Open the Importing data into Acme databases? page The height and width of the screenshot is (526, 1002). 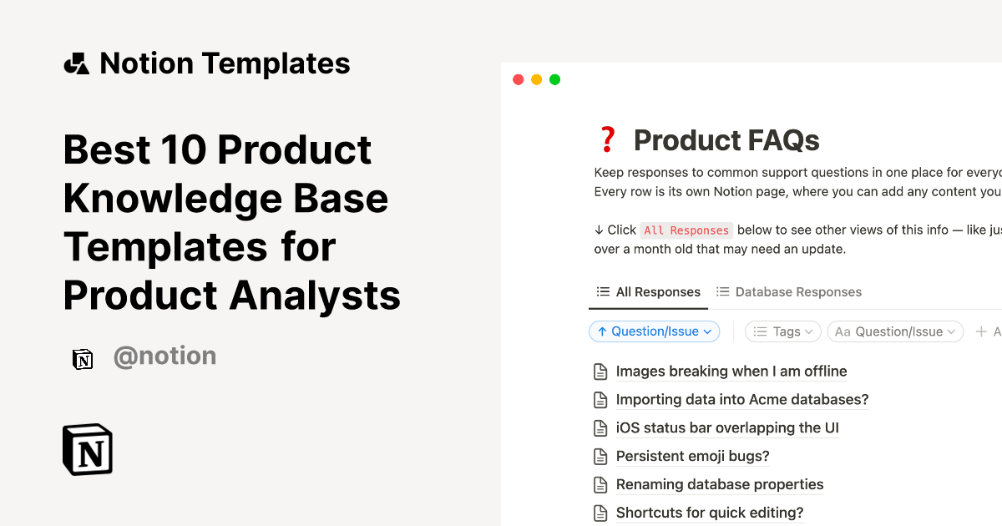[x=742, y=399]
